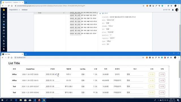
Task: Select Database icon in Firebase sidebar
Action: pos(4,24)
